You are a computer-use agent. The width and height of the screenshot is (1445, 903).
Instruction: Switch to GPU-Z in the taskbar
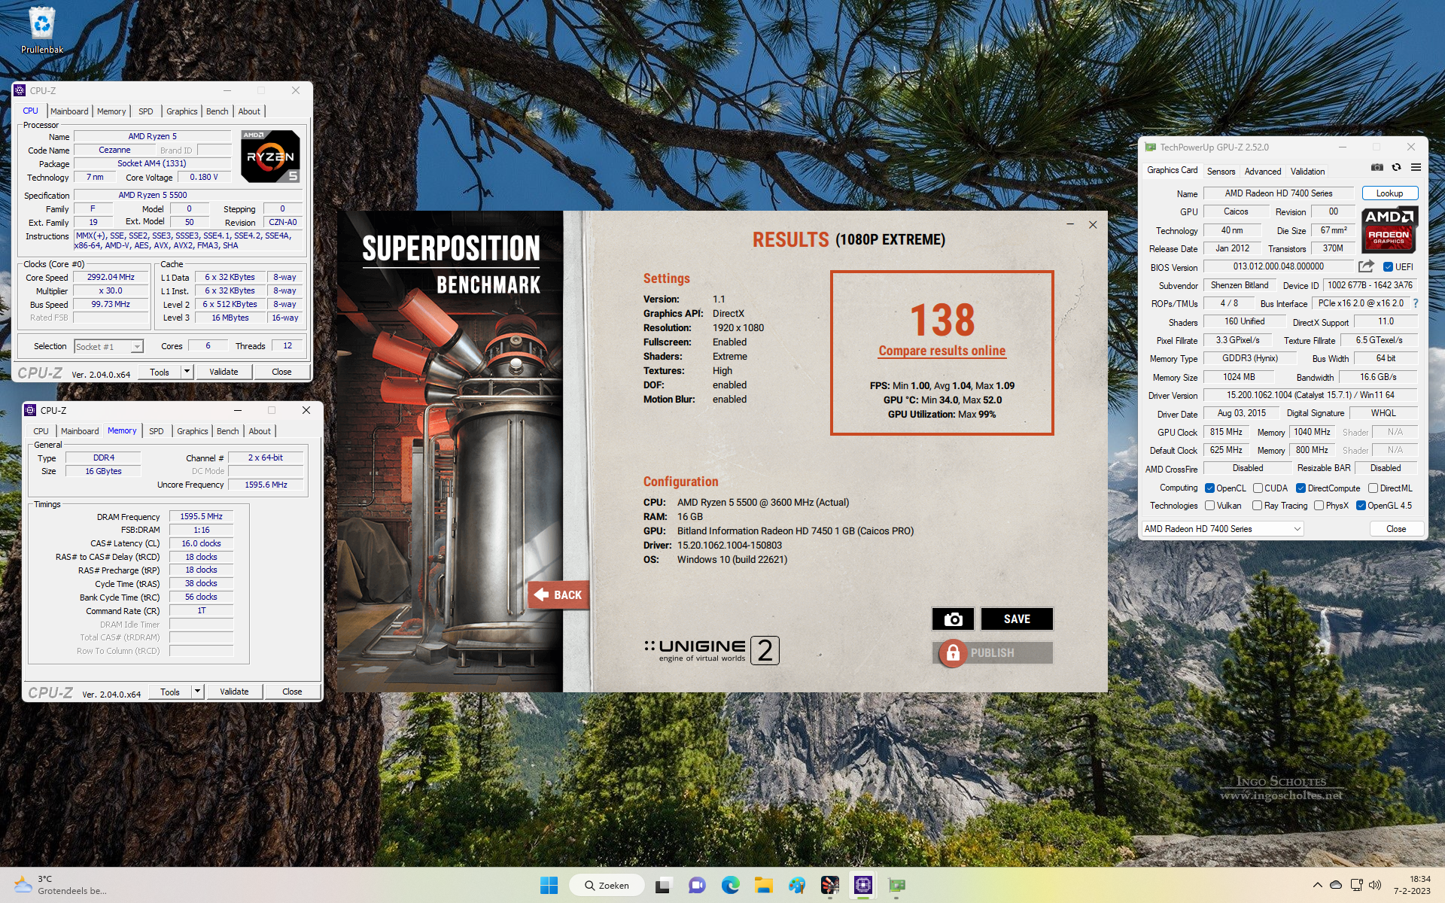(896, 886)
